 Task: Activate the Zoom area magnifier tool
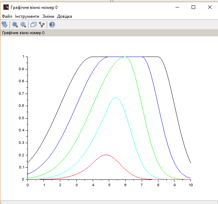(x=15, y=25)
